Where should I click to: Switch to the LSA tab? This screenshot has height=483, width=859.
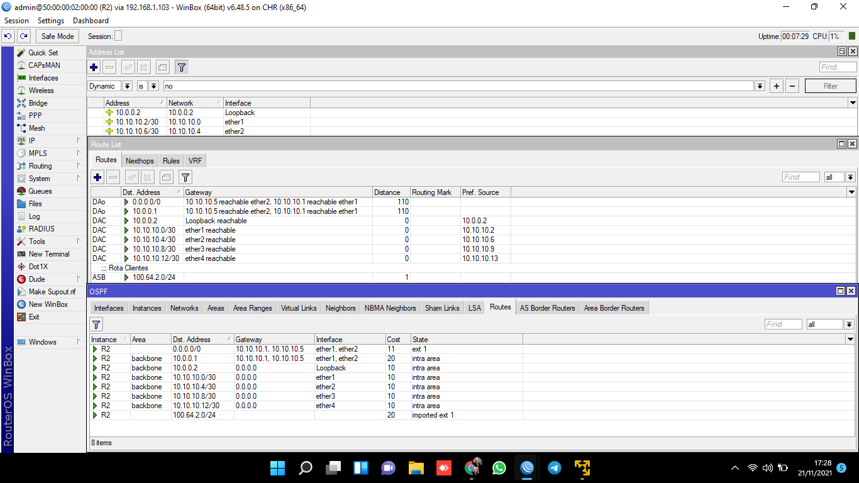(x=475, y=308)
